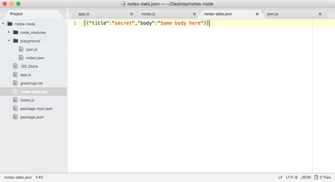The width and height of the screenshot is (335, 182).
Task: Click the file icon beside package-lock.json
Action: [15, 109]
